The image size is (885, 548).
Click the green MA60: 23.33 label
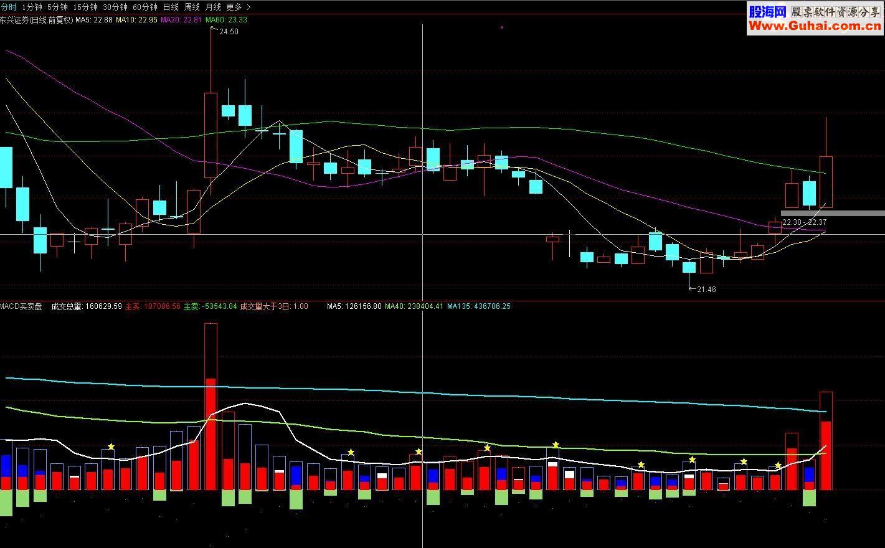(x=226, y=20)
